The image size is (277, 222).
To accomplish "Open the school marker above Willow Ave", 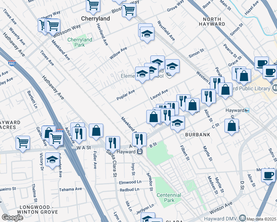I will pyautogui.click(x=147, y=34).
